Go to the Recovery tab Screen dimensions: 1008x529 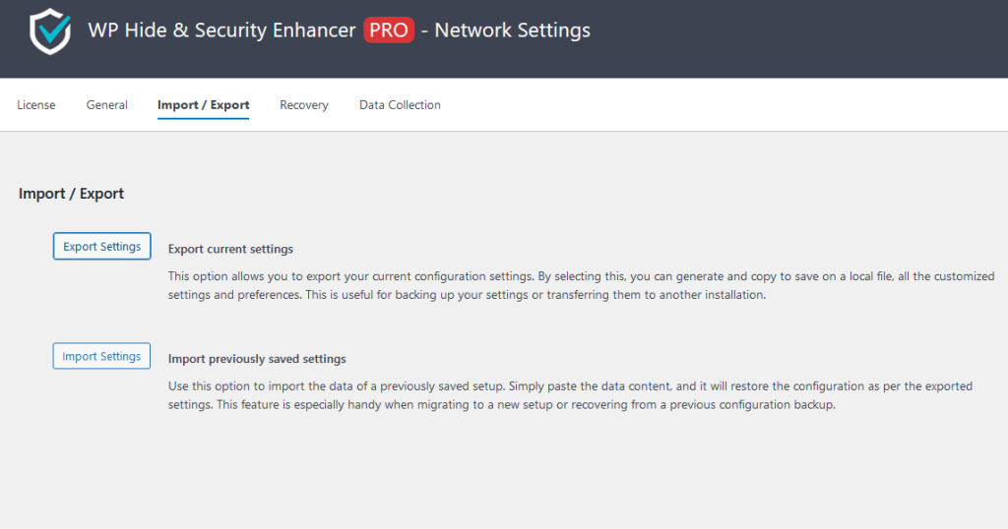[303, 105]
